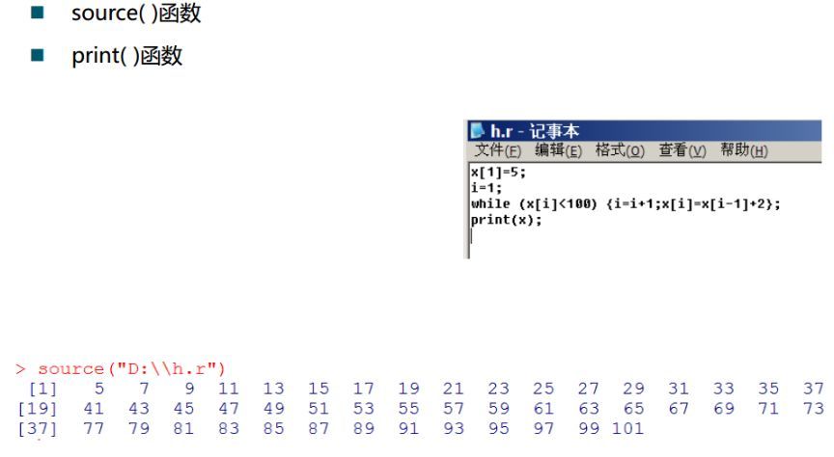This screenshot has height=457, width=834.
Task: Open the 查看(V) menu in Notepad
Action: 681,150
